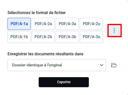The height and width of the screenshot is (95, 128).
Task: Select the PDF/A-1a format
Action: 19,24
